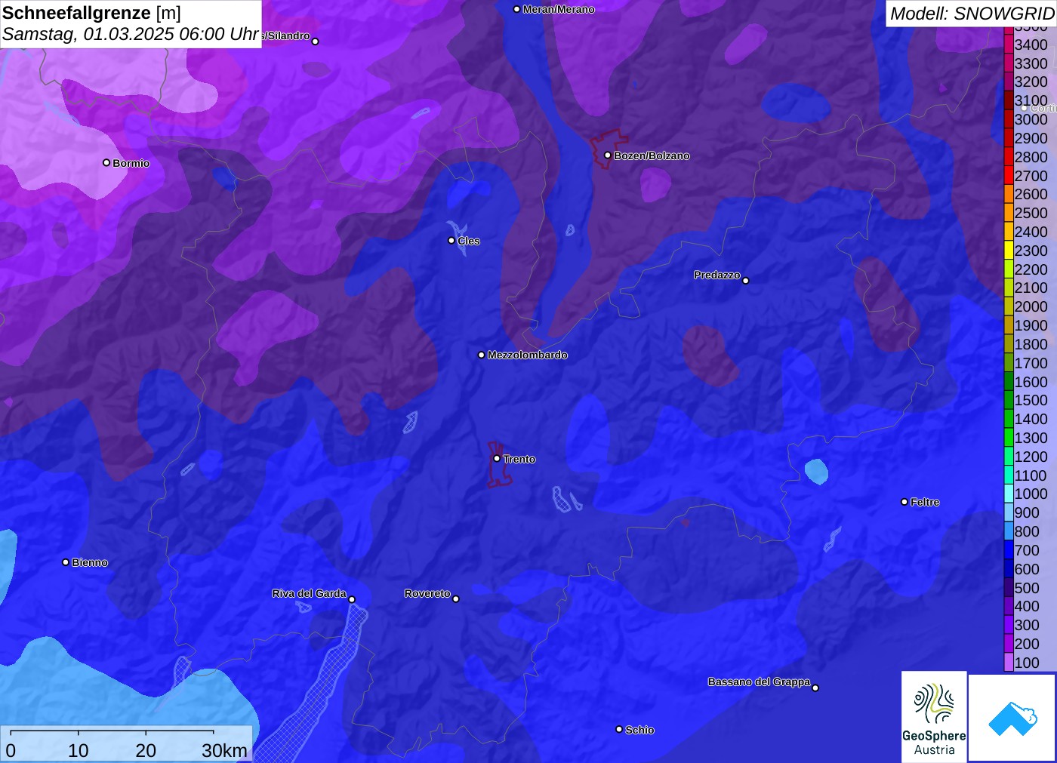Select the Bienno map label

coord(90,562)
